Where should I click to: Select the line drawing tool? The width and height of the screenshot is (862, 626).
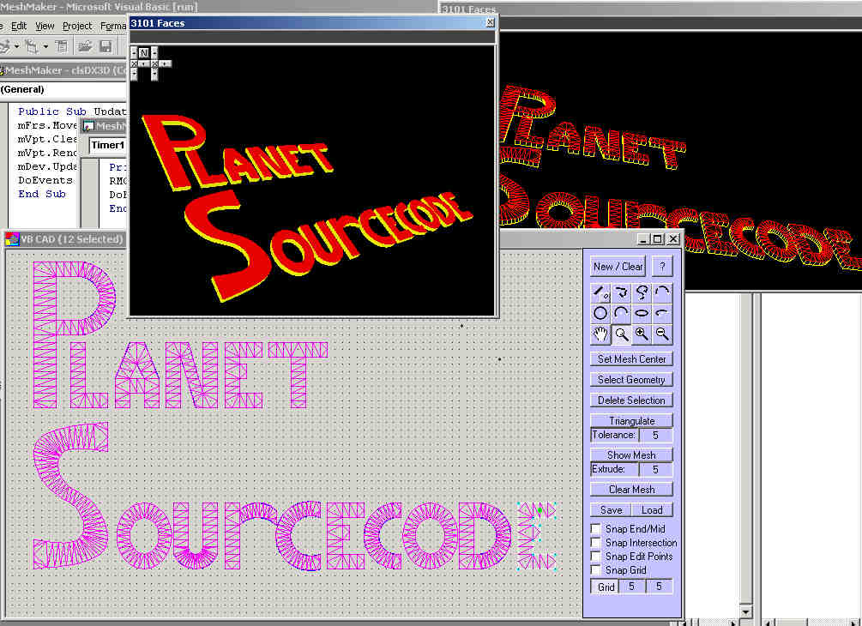click(x=601, y=292)
